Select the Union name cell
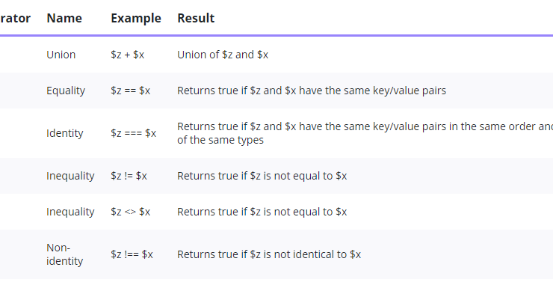 [61, 55]
